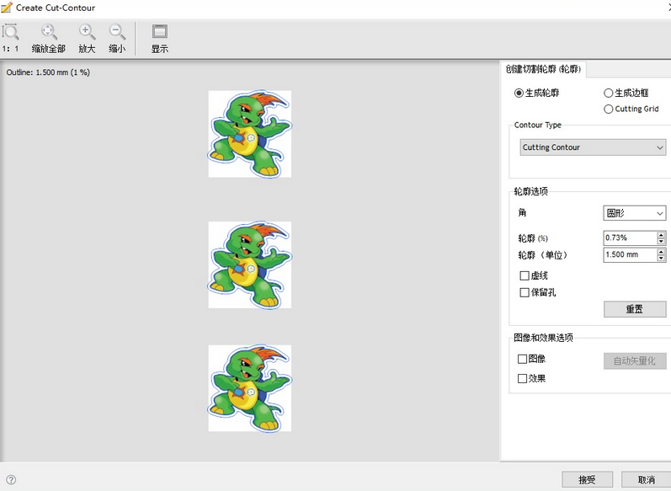Screen dimensions: 671x491
Task: Click the 放大 zoom in icon
Action: [87, 33]
